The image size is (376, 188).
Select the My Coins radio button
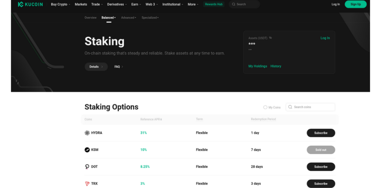[x=265, y=107]
